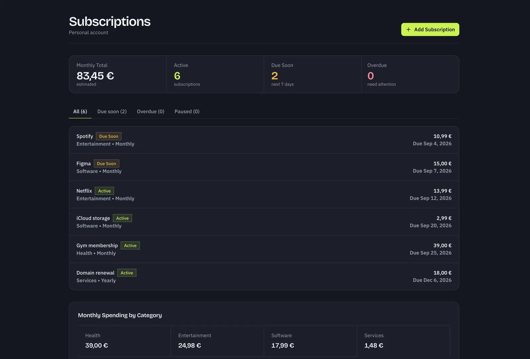This screenshot has width=530, height=359.
Task: Click the Domain renewal price 18,00 €
Action: [442, 273]
